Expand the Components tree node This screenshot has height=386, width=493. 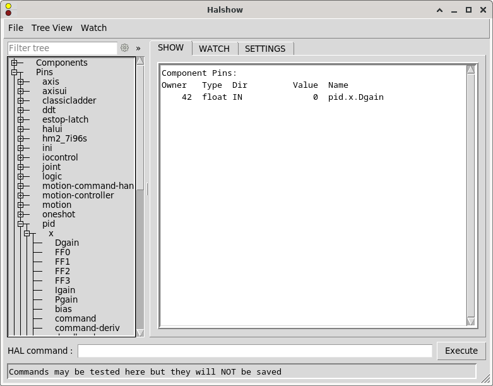click(x=14, y=63)
